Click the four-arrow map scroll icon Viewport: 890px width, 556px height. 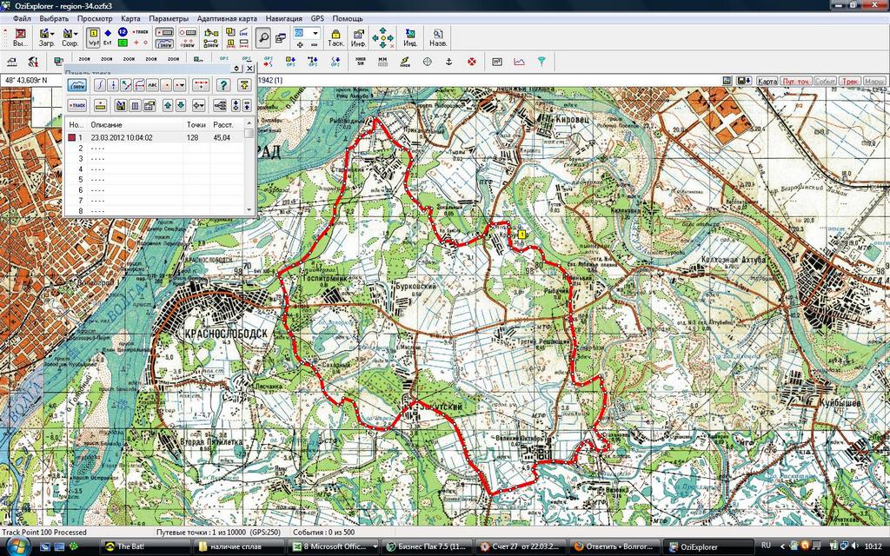[382, 38]
